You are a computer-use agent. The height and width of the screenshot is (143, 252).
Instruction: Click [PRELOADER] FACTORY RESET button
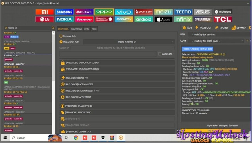[x=117, y=84]
